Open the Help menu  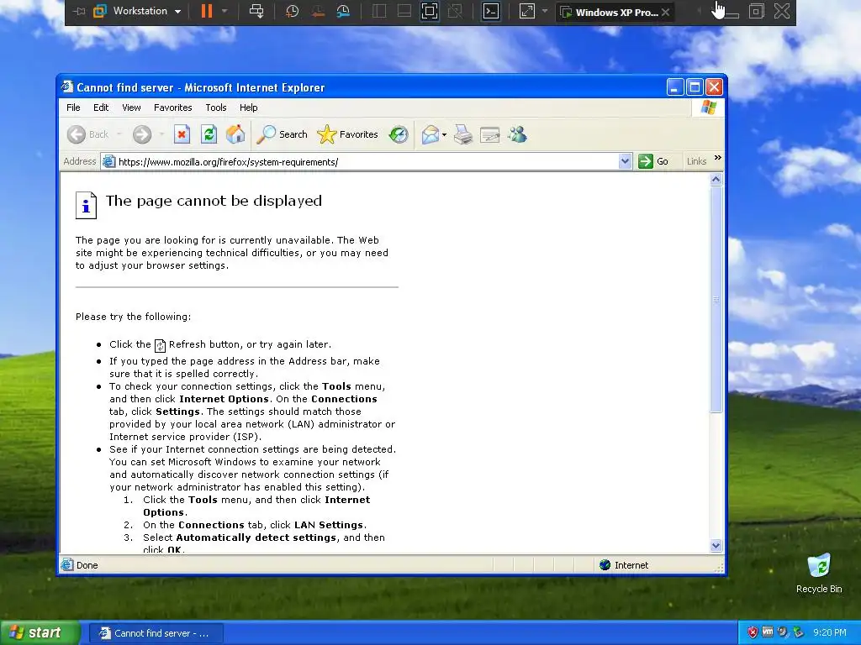[x=248, y=107]
